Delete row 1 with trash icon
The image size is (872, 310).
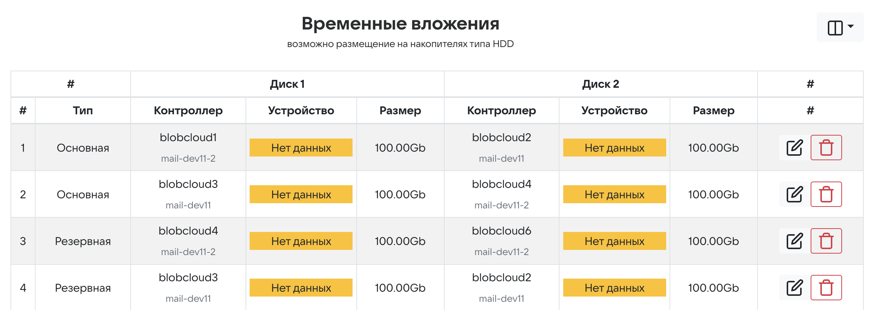[x=826, y=148]
